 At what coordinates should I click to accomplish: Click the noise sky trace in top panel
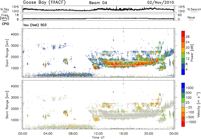(x=98, y=9)
